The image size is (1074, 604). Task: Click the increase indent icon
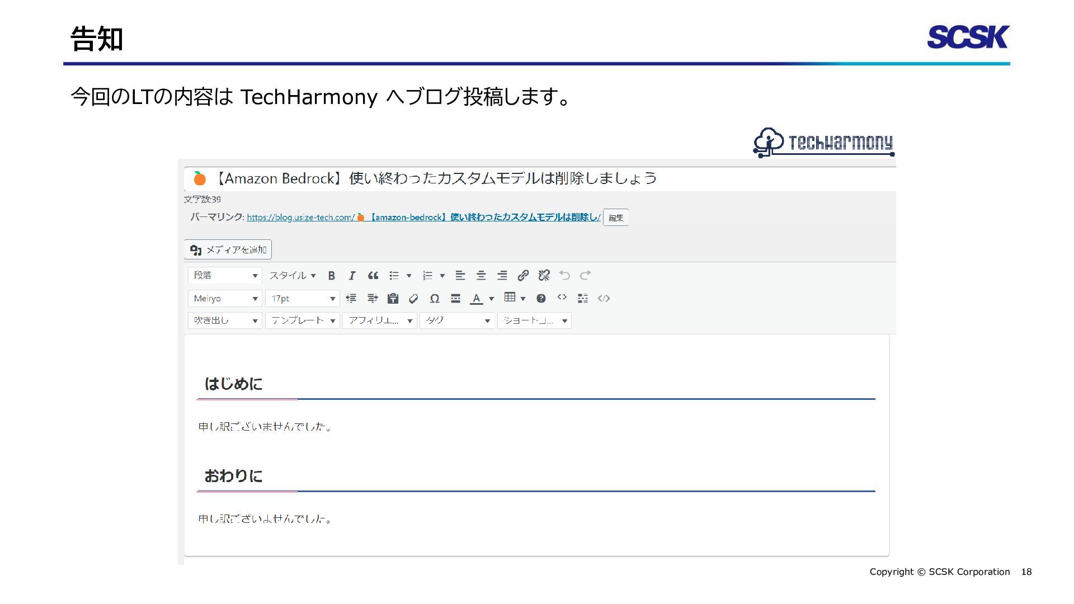click(x=373, y=299)
